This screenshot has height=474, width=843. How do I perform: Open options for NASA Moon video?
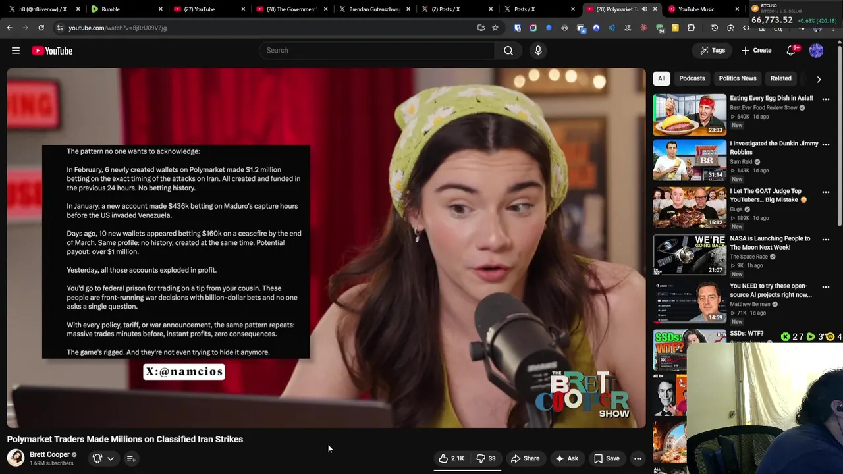(825, 240)
